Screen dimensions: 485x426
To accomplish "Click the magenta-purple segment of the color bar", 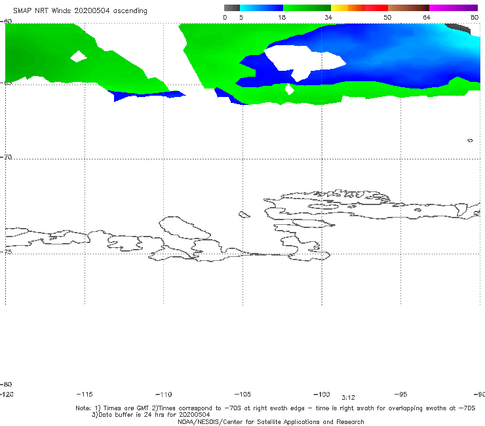I will (x=454, y=8).
